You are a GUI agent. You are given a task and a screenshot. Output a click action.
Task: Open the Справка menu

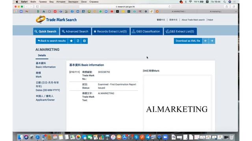tap(94, 2)
